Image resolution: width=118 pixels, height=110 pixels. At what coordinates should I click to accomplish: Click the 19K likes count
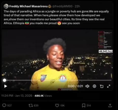(x=62, y=105)
